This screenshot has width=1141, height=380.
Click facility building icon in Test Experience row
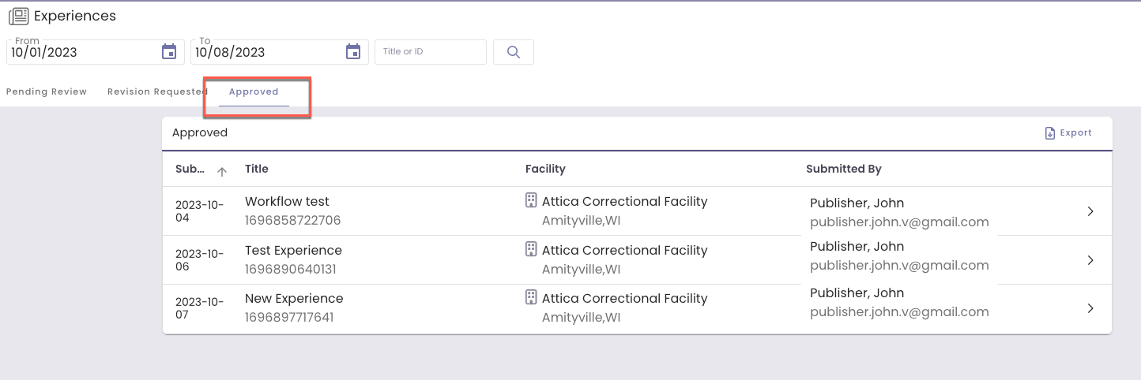[x=531, y=250]
